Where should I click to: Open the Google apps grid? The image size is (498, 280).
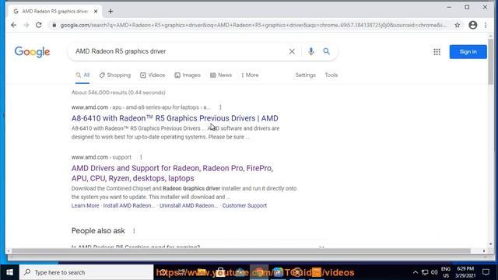(437, 52)
